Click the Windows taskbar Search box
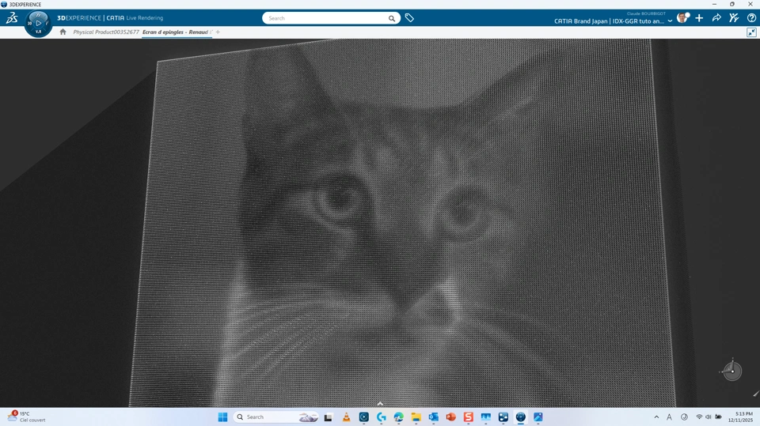 (276, 417)
